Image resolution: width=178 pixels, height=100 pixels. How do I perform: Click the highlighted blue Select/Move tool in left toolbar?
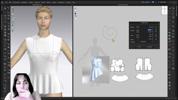(5, 13)
